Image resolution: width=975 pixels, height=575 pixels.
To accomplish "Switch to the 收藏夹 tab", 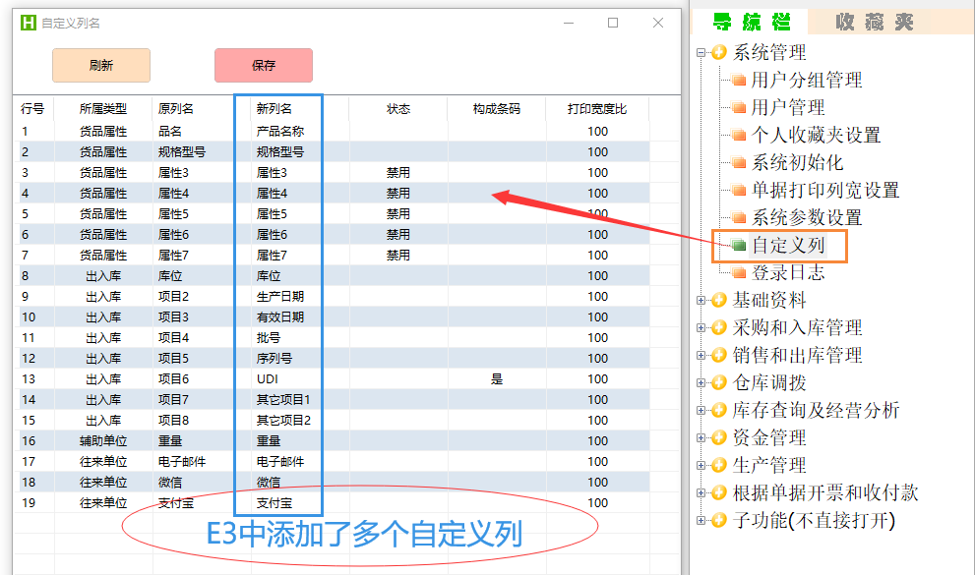I will pos(874,23).
